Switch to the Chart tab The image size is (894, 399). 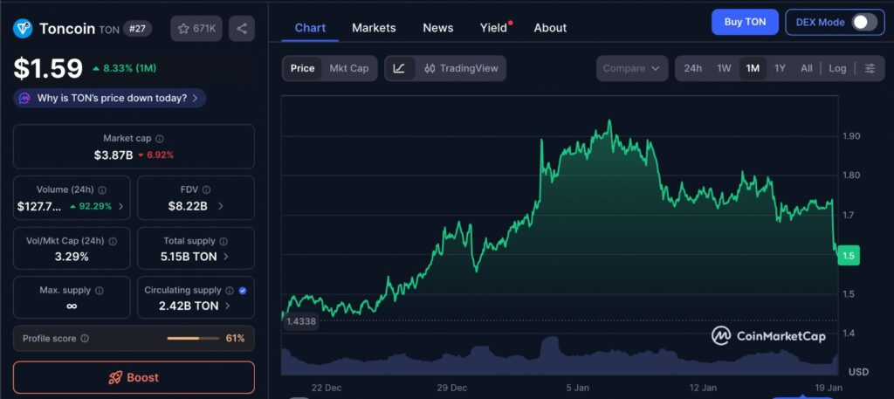point(310,28)
